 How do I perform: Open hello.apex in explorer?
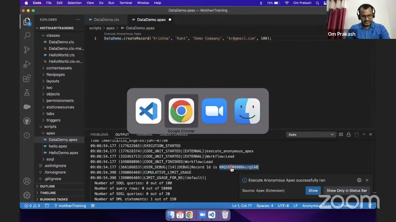click(58, 146)
